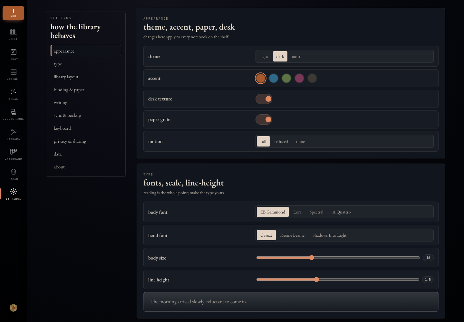Viewport: 464px width, 322px height.
Task: Set motion to full
Action: (x=263, y=141)
